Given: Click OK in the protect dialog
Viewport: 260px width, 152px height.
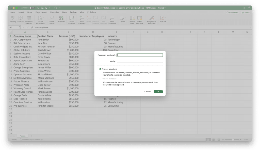Looking at the screenshot, I should [158, 92].
